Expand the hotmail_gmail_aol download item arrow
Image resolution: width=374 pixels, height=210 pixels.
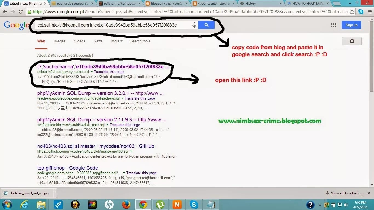pyautogui.click(x=55, y=192)
